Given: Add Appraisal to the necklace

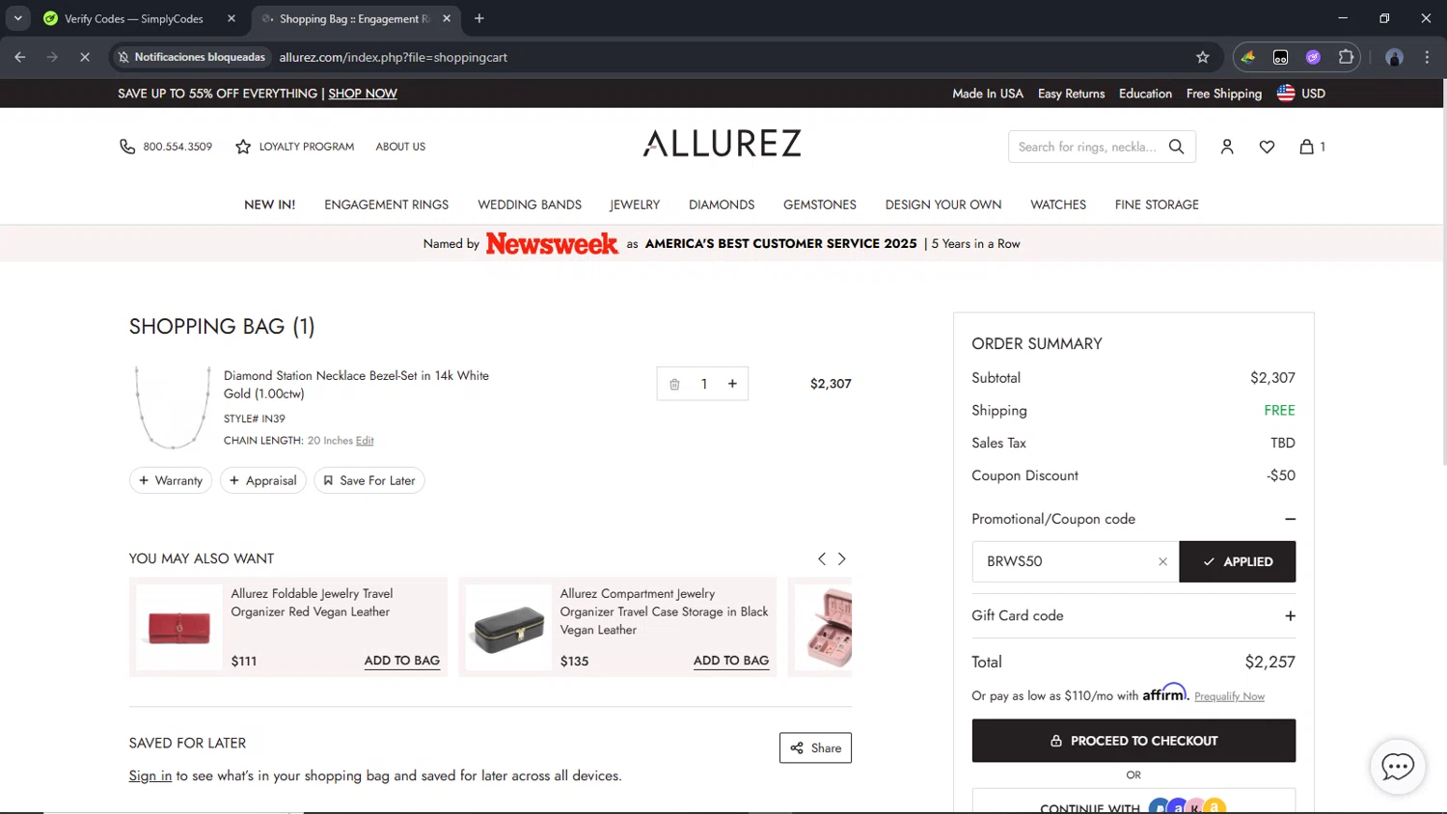Looking at the screenshot, I should tap(263, 480).
